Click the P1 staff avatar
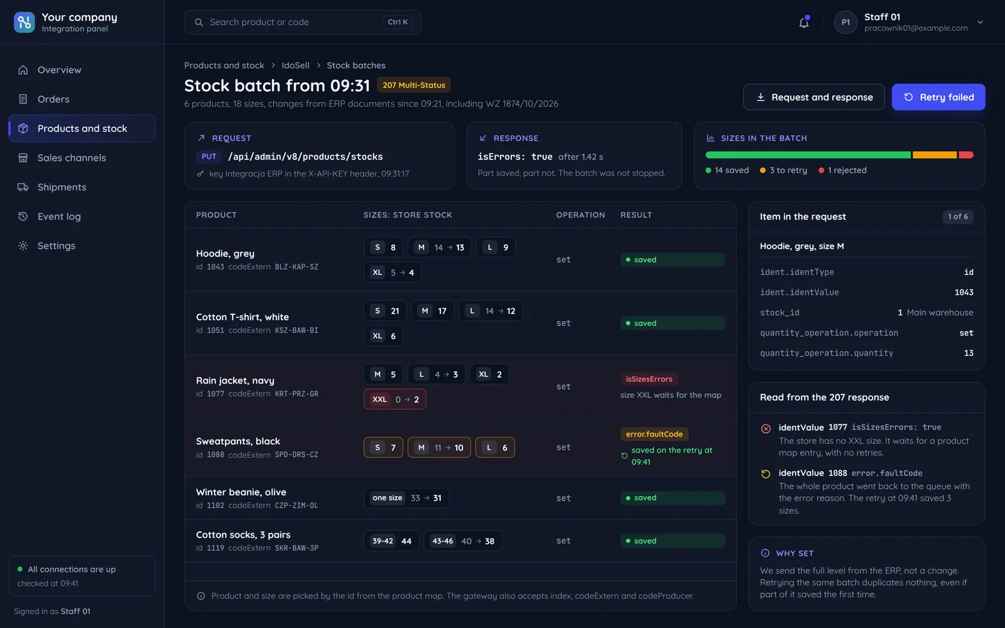The height and width of the screenshot is (628, 1005). 845,22
